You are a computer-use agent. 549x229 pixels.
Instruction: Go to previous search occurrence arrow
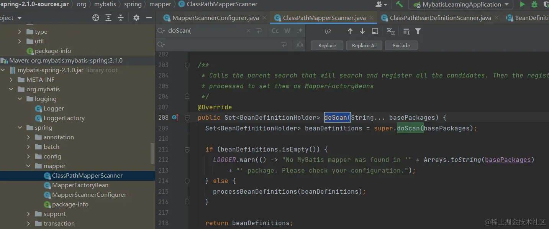[x=350, y=31]
